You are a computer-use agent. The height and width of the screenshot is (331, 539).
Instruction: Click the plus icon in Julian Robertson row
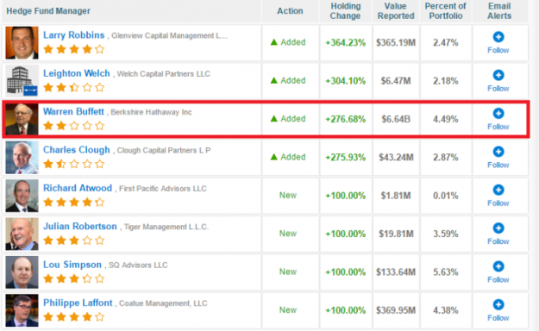[498, 228]
